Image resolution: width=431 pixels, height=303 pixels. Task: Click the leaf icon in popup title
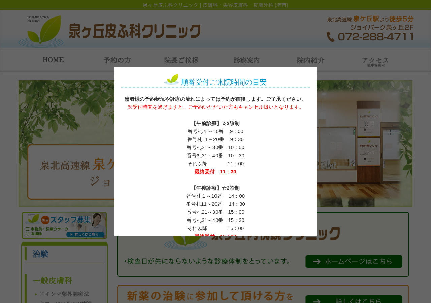[x=171, y=79]
